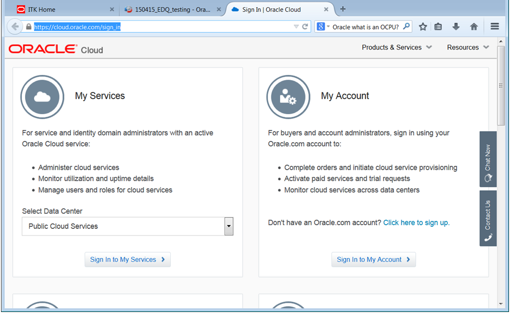Switch to the 150415_EDQ_testing tab
This screenshot has height=313, width=510.
pos(172,9)
